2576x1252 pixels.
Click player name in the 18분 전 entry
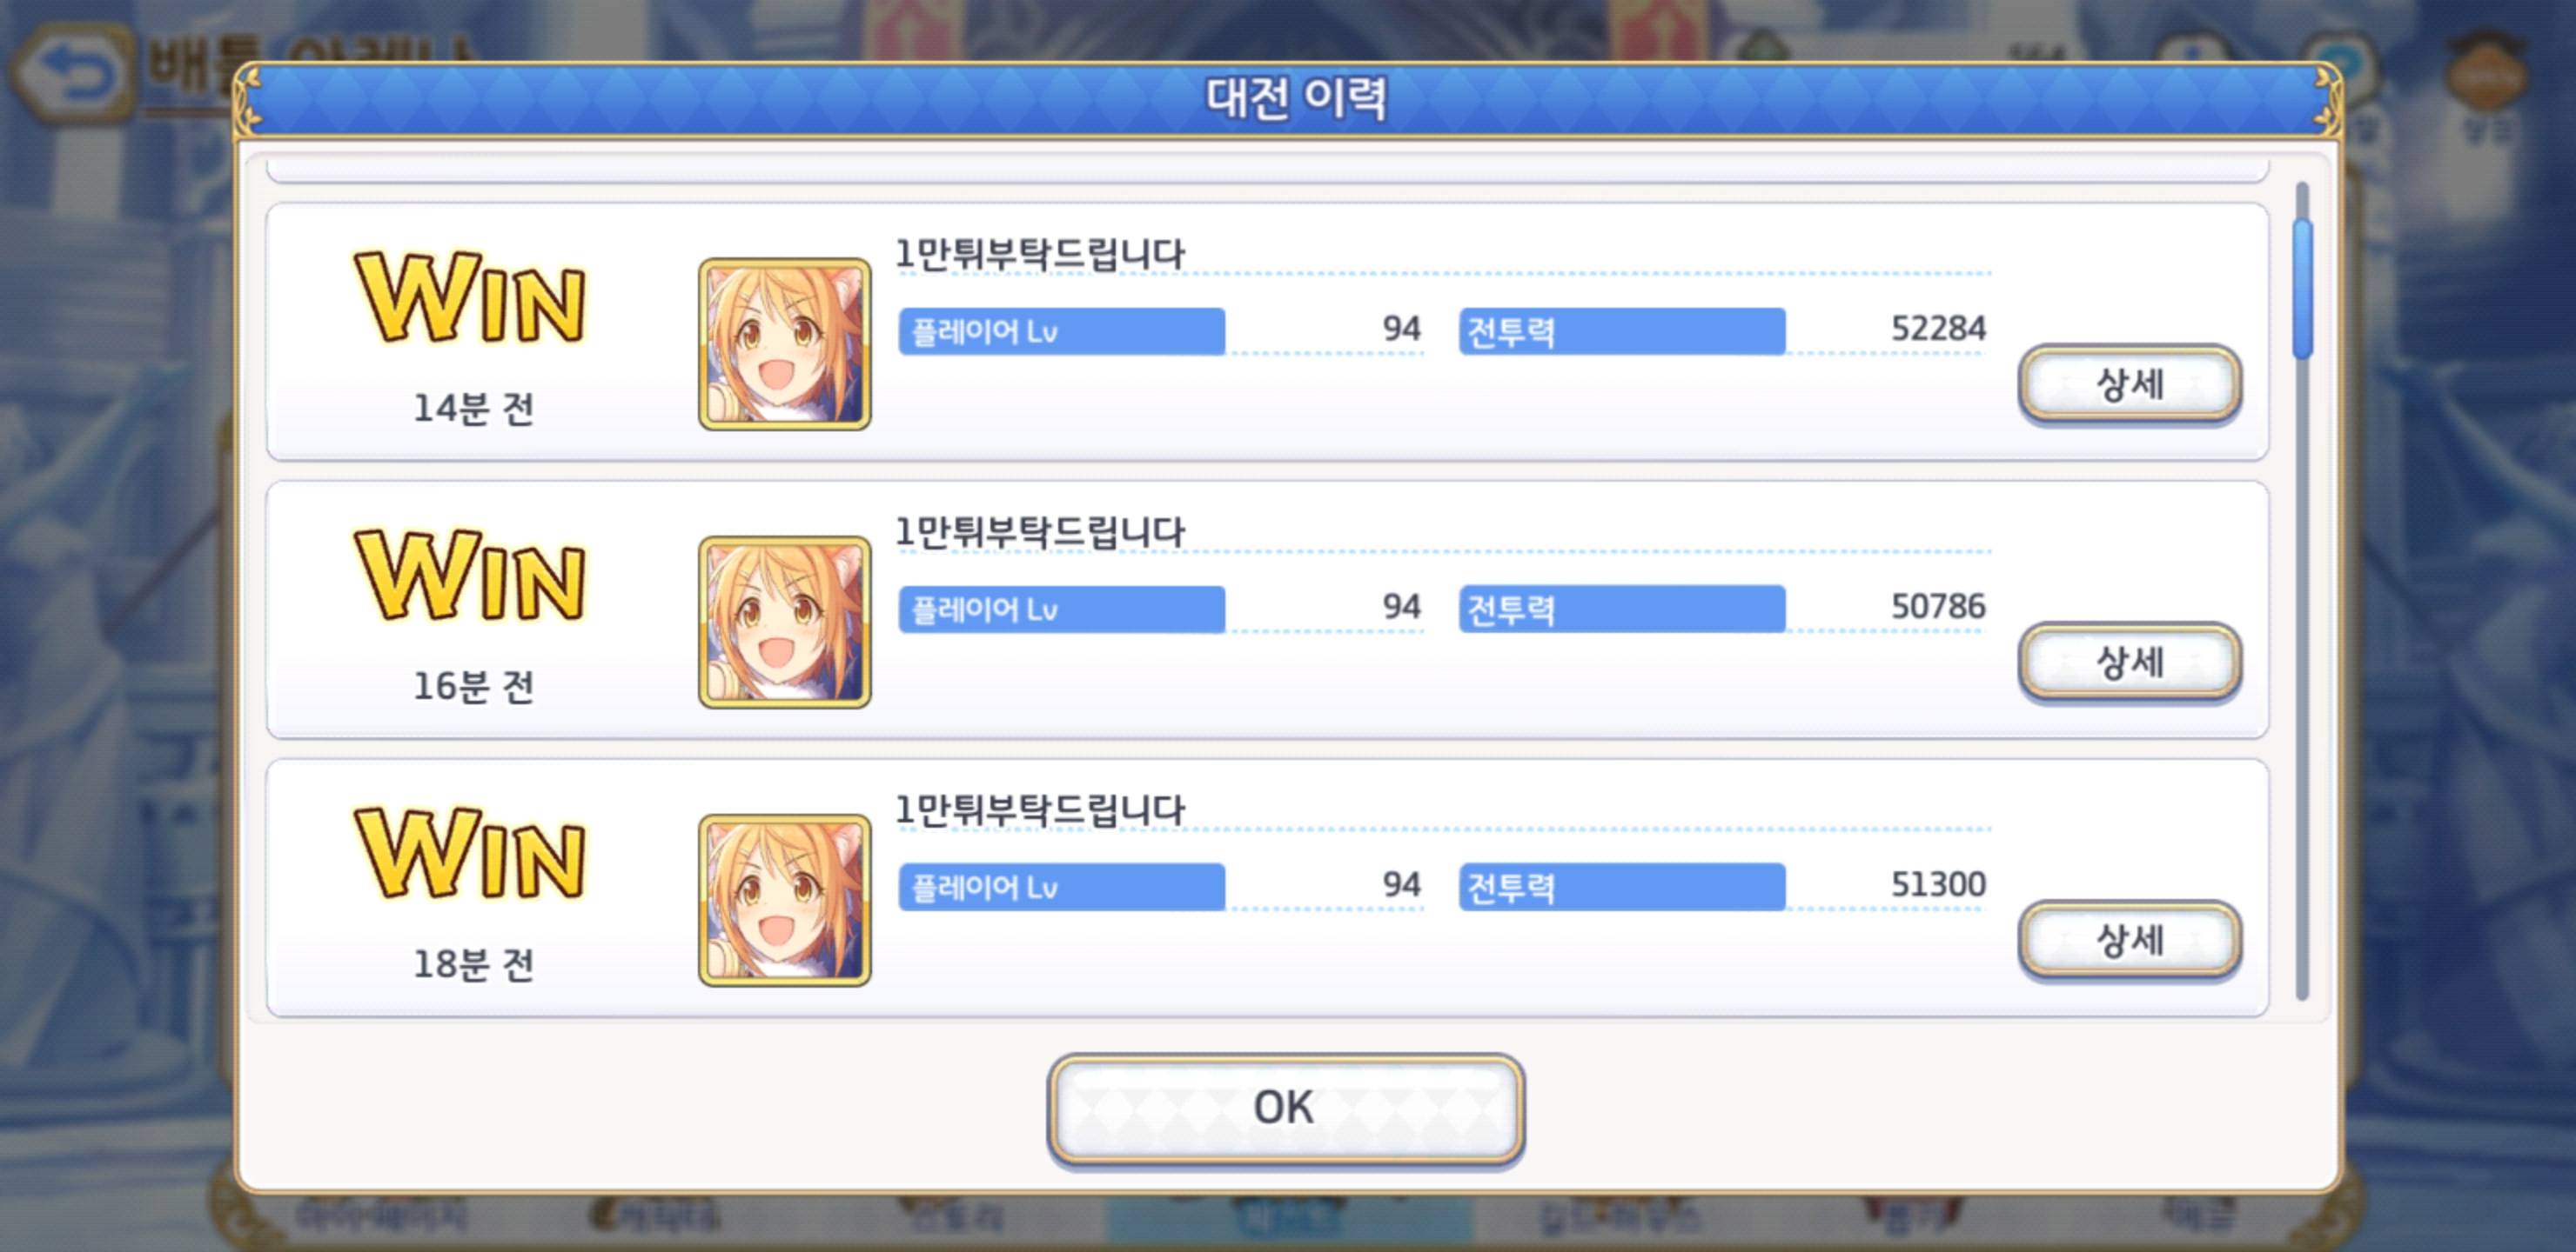1040,809
